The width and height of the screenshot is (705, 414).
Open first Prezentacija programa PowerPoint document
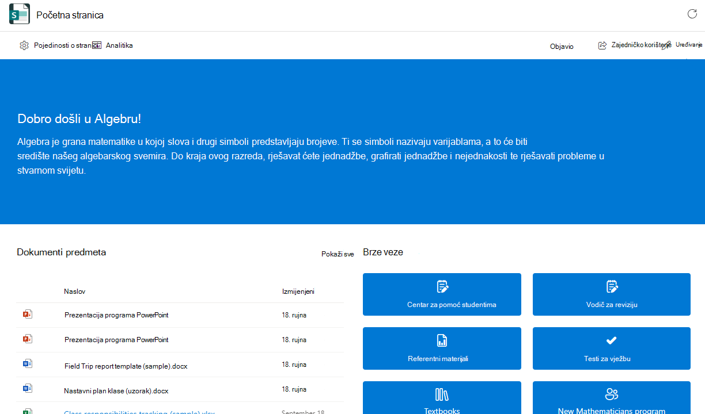click(x=116, y=315)
